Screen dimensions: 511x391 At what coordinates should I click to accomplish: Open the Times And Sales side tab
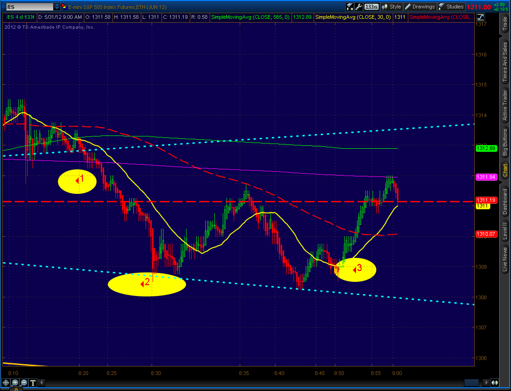pos(505,62)
